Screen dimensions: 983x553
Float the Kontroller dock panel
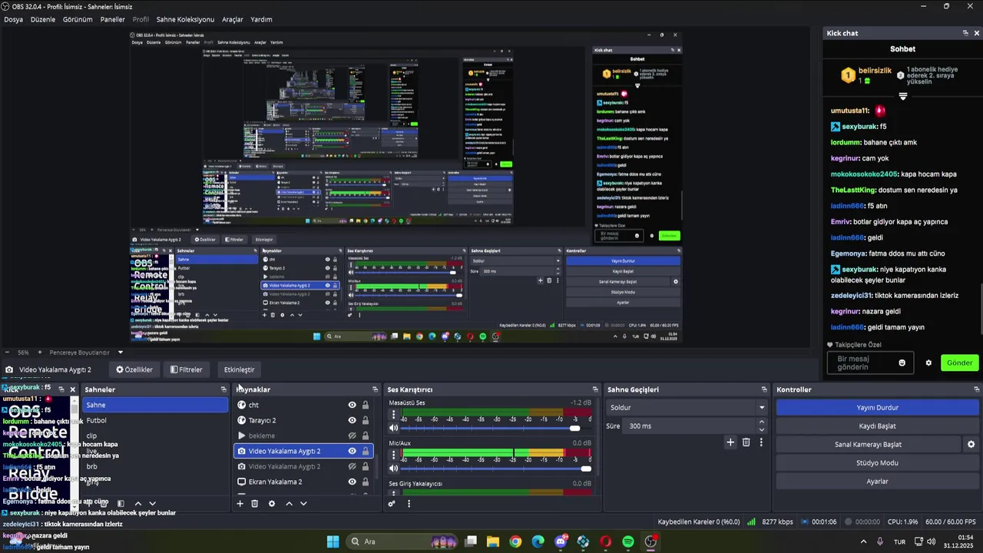(977, 389)
